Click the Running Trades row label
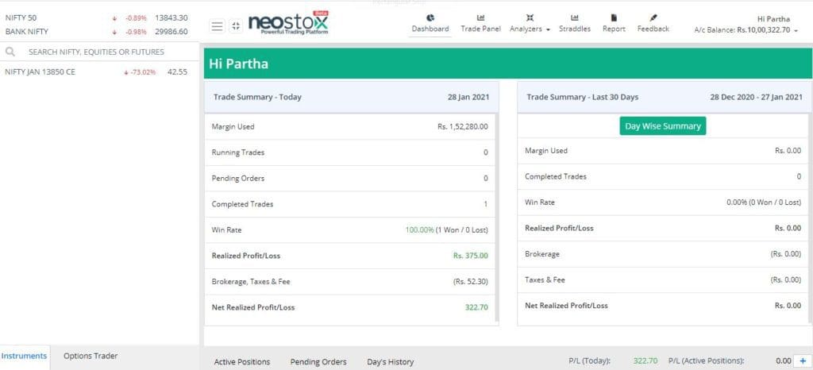The width and height of the screenshot is (813, 370). [x=238, y=152]
